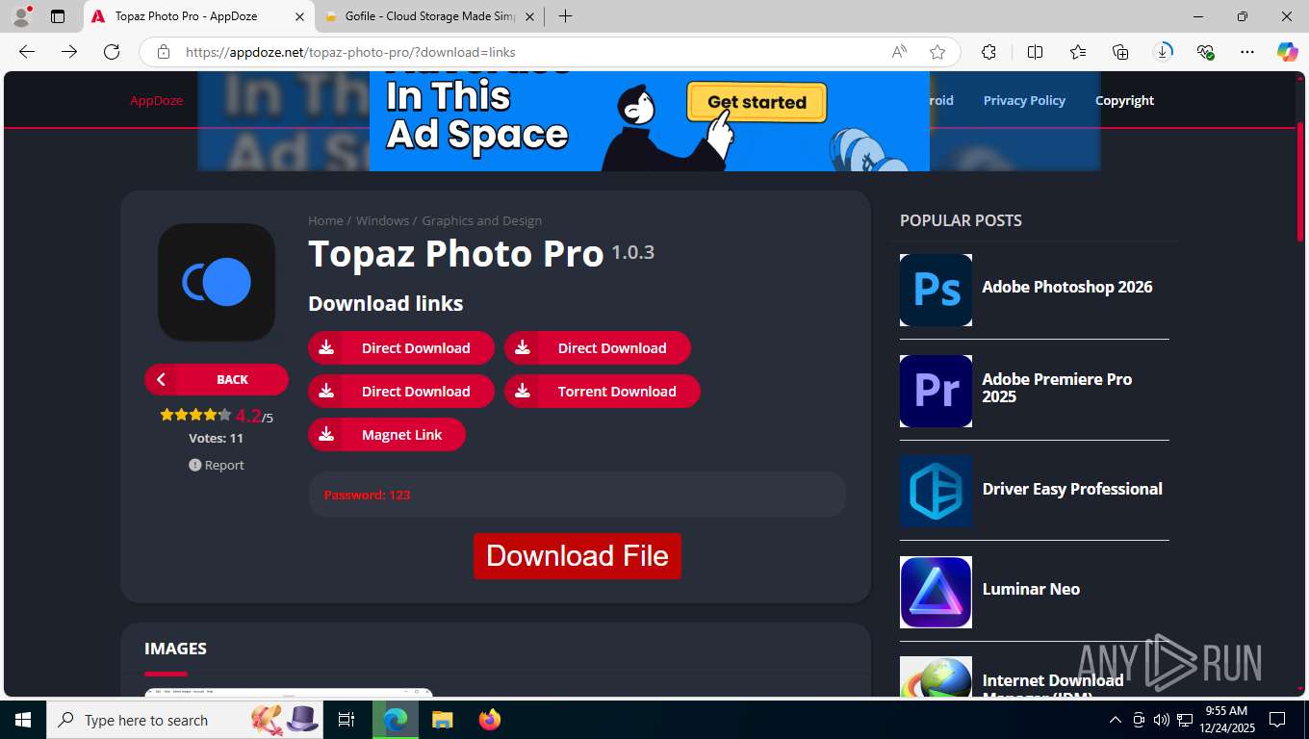Open Luminar Neo post title
Image resolution: width=1309 pixels, height=739 pixels.
click(x=1031, y=589)
